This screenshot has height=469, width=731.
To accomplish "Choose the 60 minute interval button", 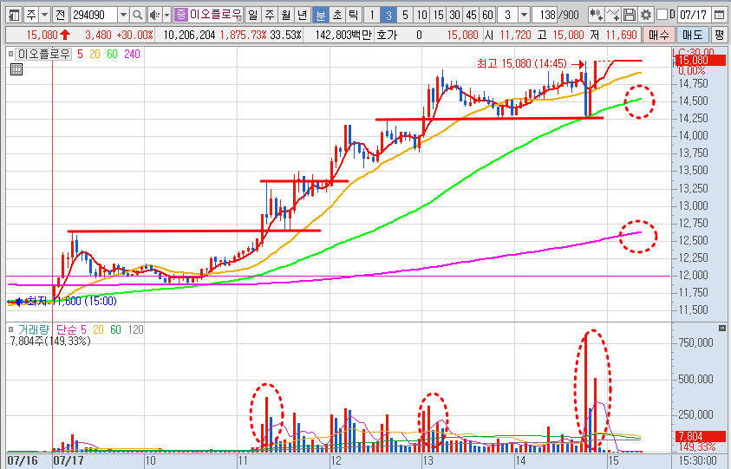I will 487,16.
